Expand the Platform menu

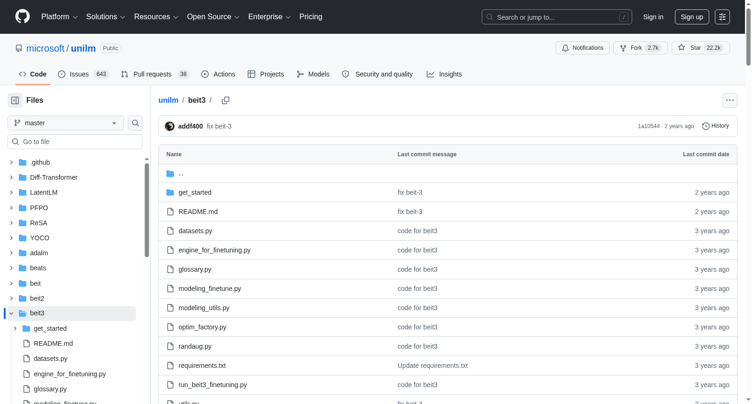tap(59, 17)
